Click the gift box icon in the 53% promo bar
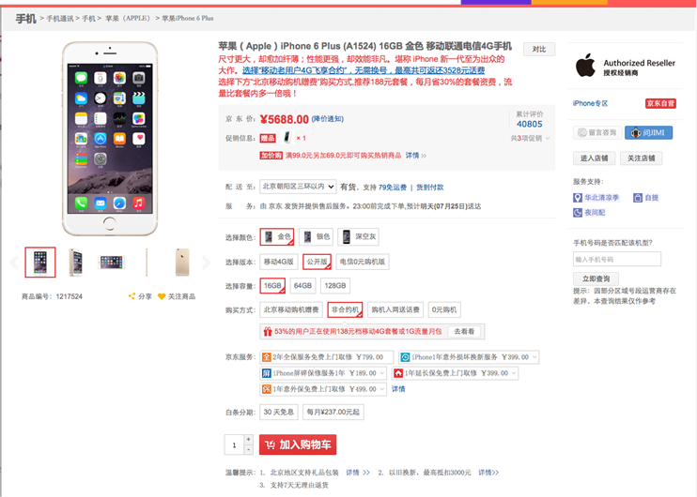Viewport: 697px width, 497px height. [x=268, y=331]
